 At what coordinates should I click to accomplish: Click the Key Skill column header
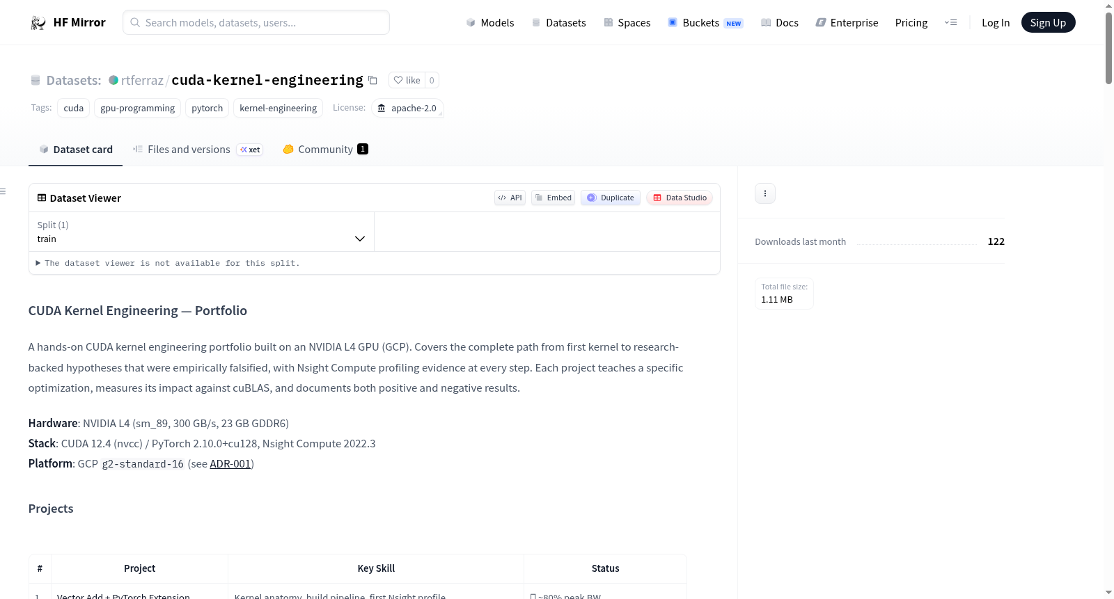coord(376,568)
